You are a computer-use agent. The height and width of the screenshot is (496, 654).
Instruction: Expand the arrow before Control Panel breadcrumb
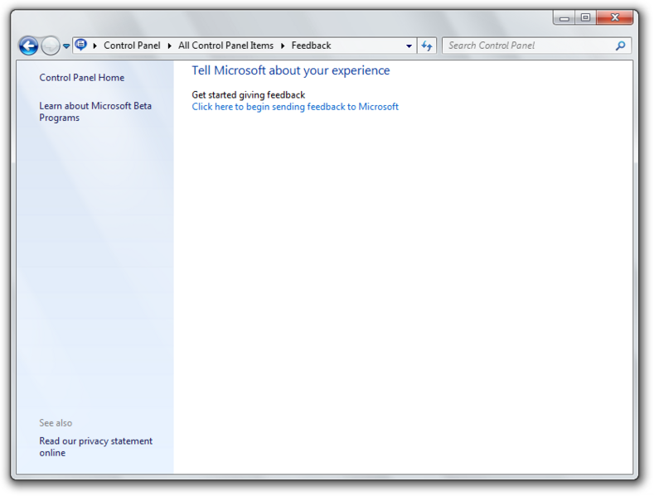pyautogui.click(x=95, y=46)
